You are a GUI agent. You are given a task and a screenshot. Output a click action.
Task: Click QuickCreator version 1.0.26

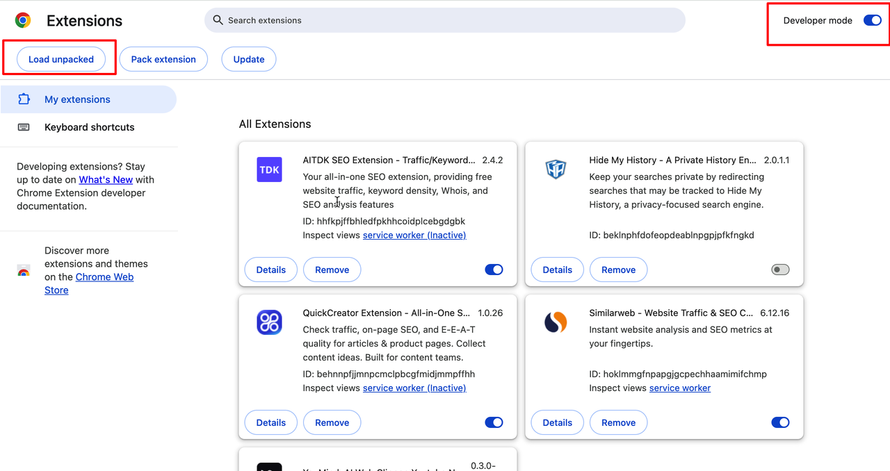click(490, 313)
